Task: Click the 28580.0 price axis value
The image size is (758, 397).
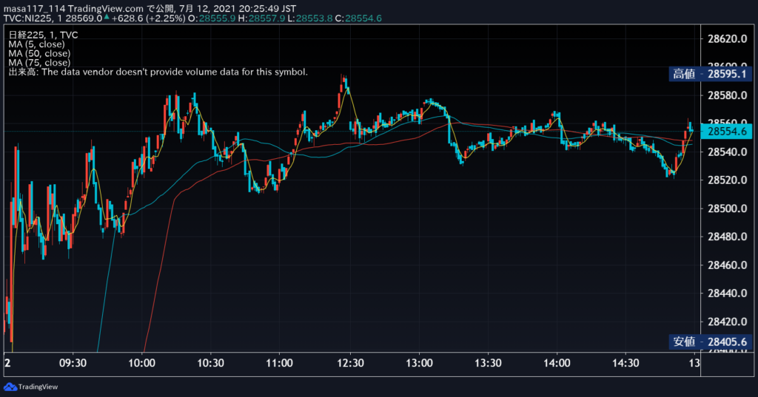Action: click(x=727, y=95)
